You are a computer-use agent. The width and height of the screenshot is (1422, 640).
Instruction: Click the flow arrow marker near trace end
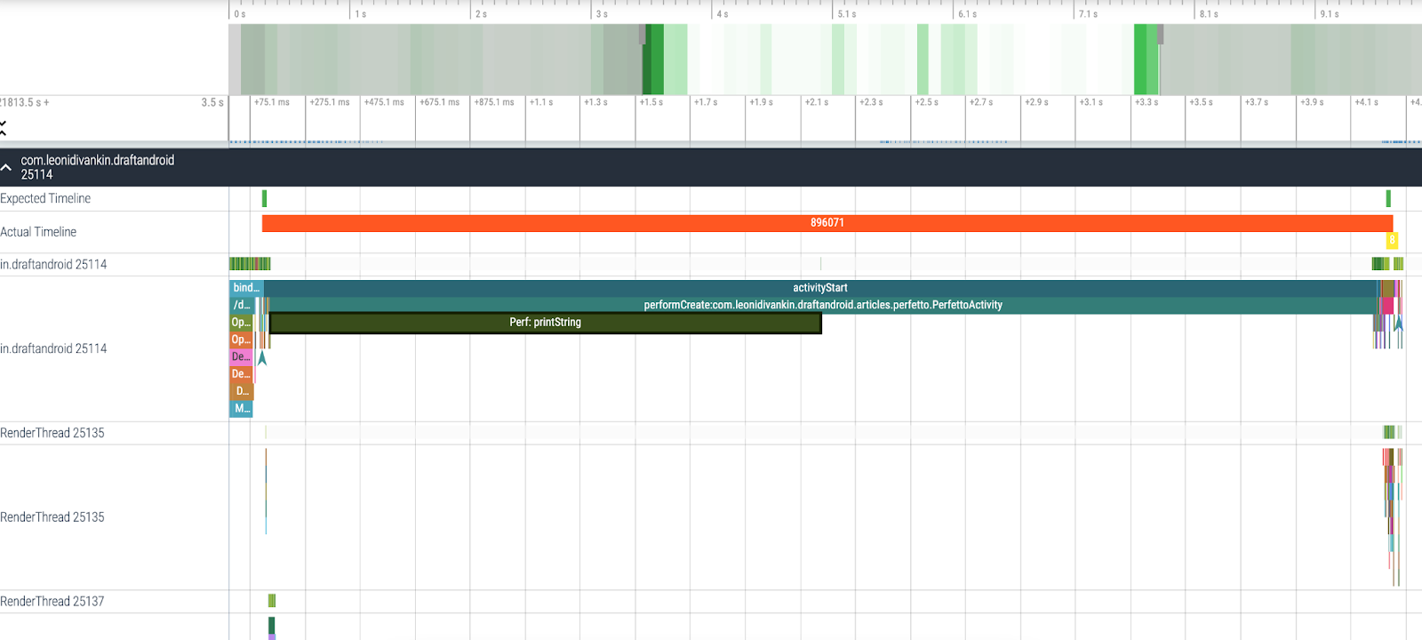coord(1398,324)
